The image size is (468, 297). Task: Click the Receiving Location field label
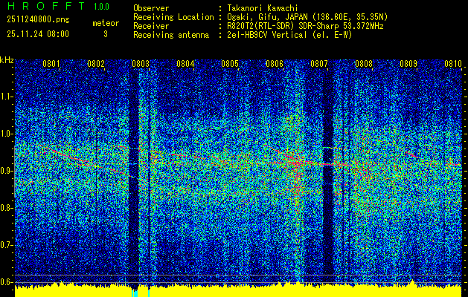(173, 17)
